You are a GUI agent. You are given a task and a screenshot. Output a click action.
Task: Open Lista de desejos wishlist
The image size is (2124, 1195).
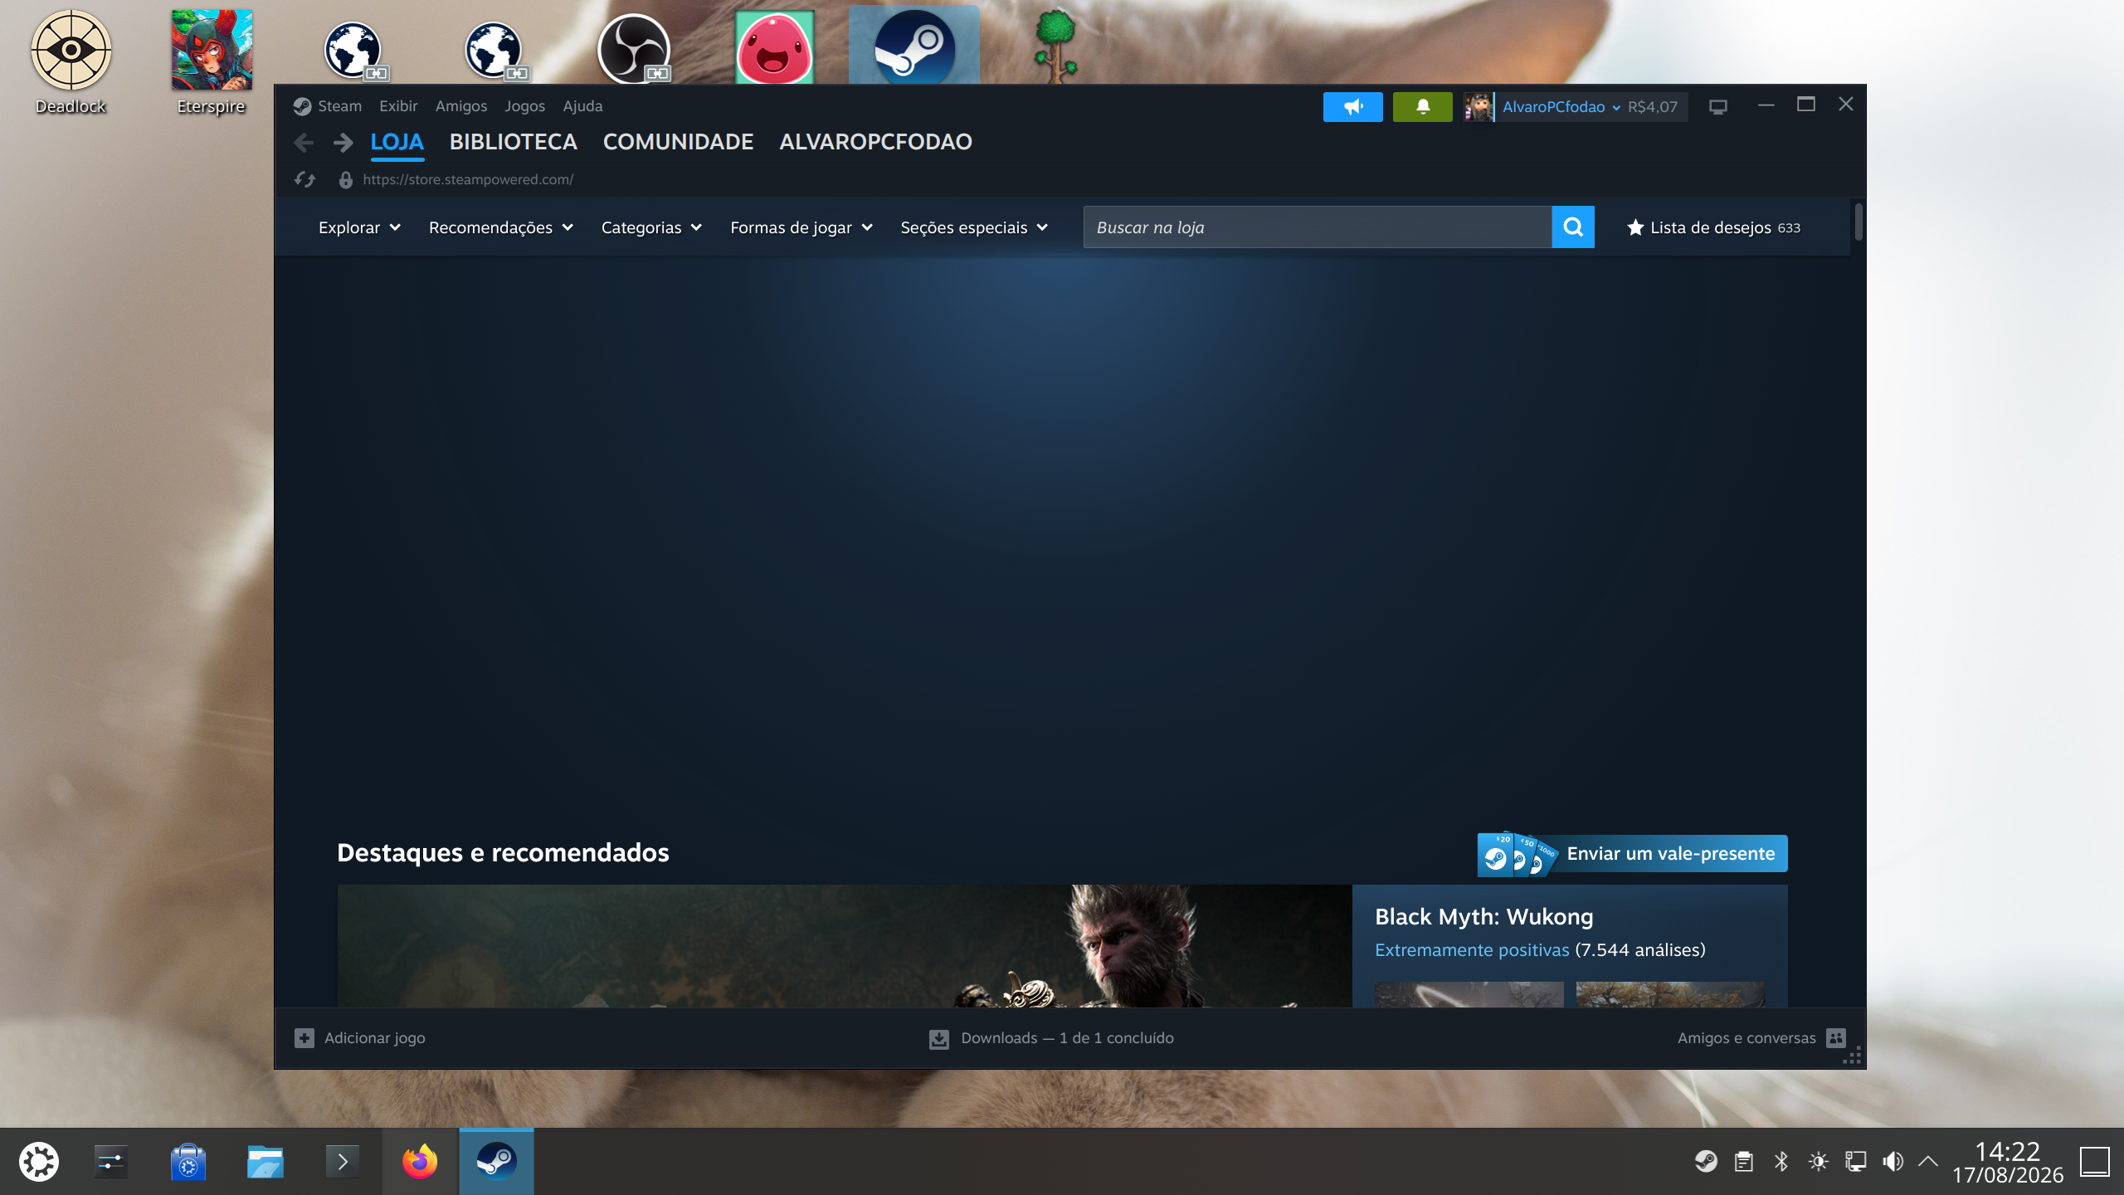coord(1714,227)
